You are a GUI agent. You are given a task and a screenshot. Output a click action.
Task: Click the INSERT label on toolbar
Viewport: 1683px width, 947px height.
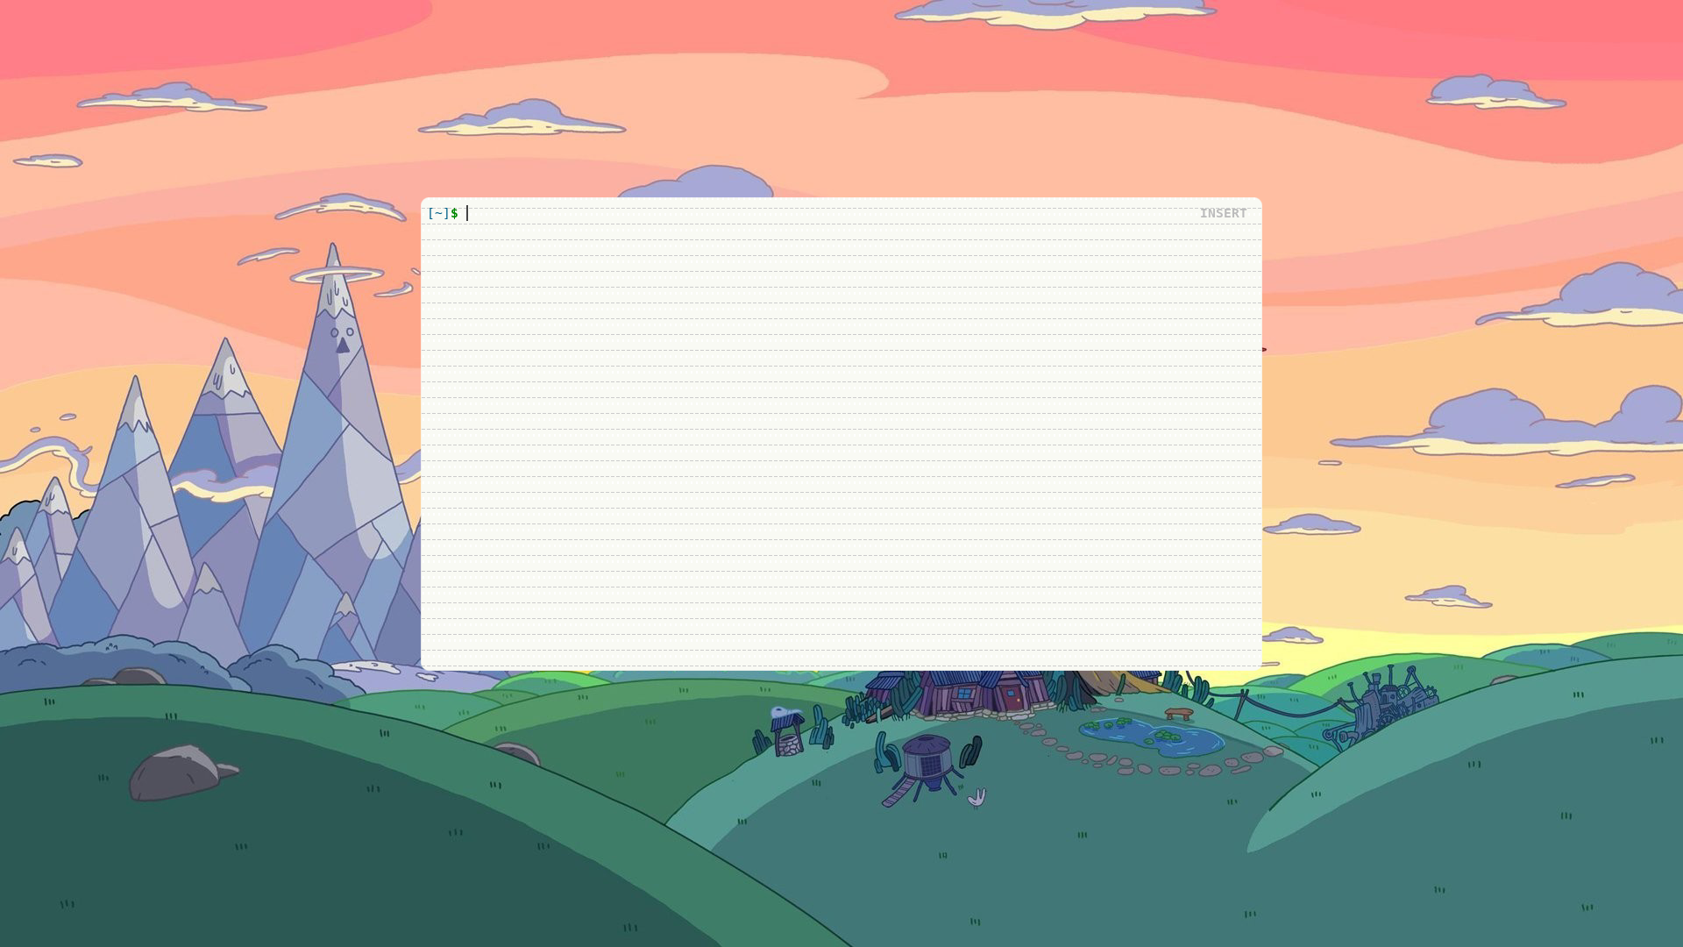pos(1222,213)
